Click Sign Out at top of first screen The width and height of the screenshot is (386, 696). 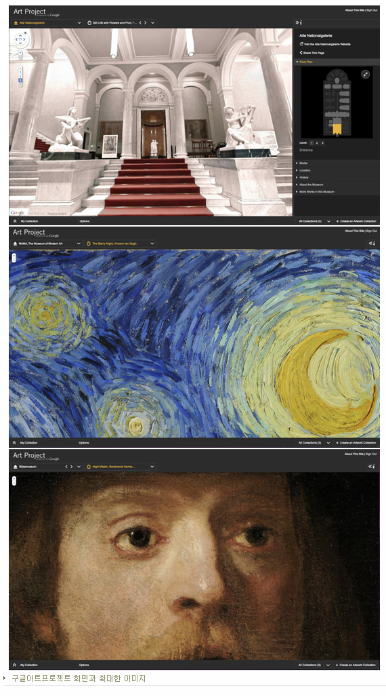(x=372, y=9)
